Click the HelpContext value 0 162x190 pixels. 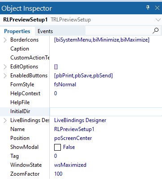click(55, 93)
